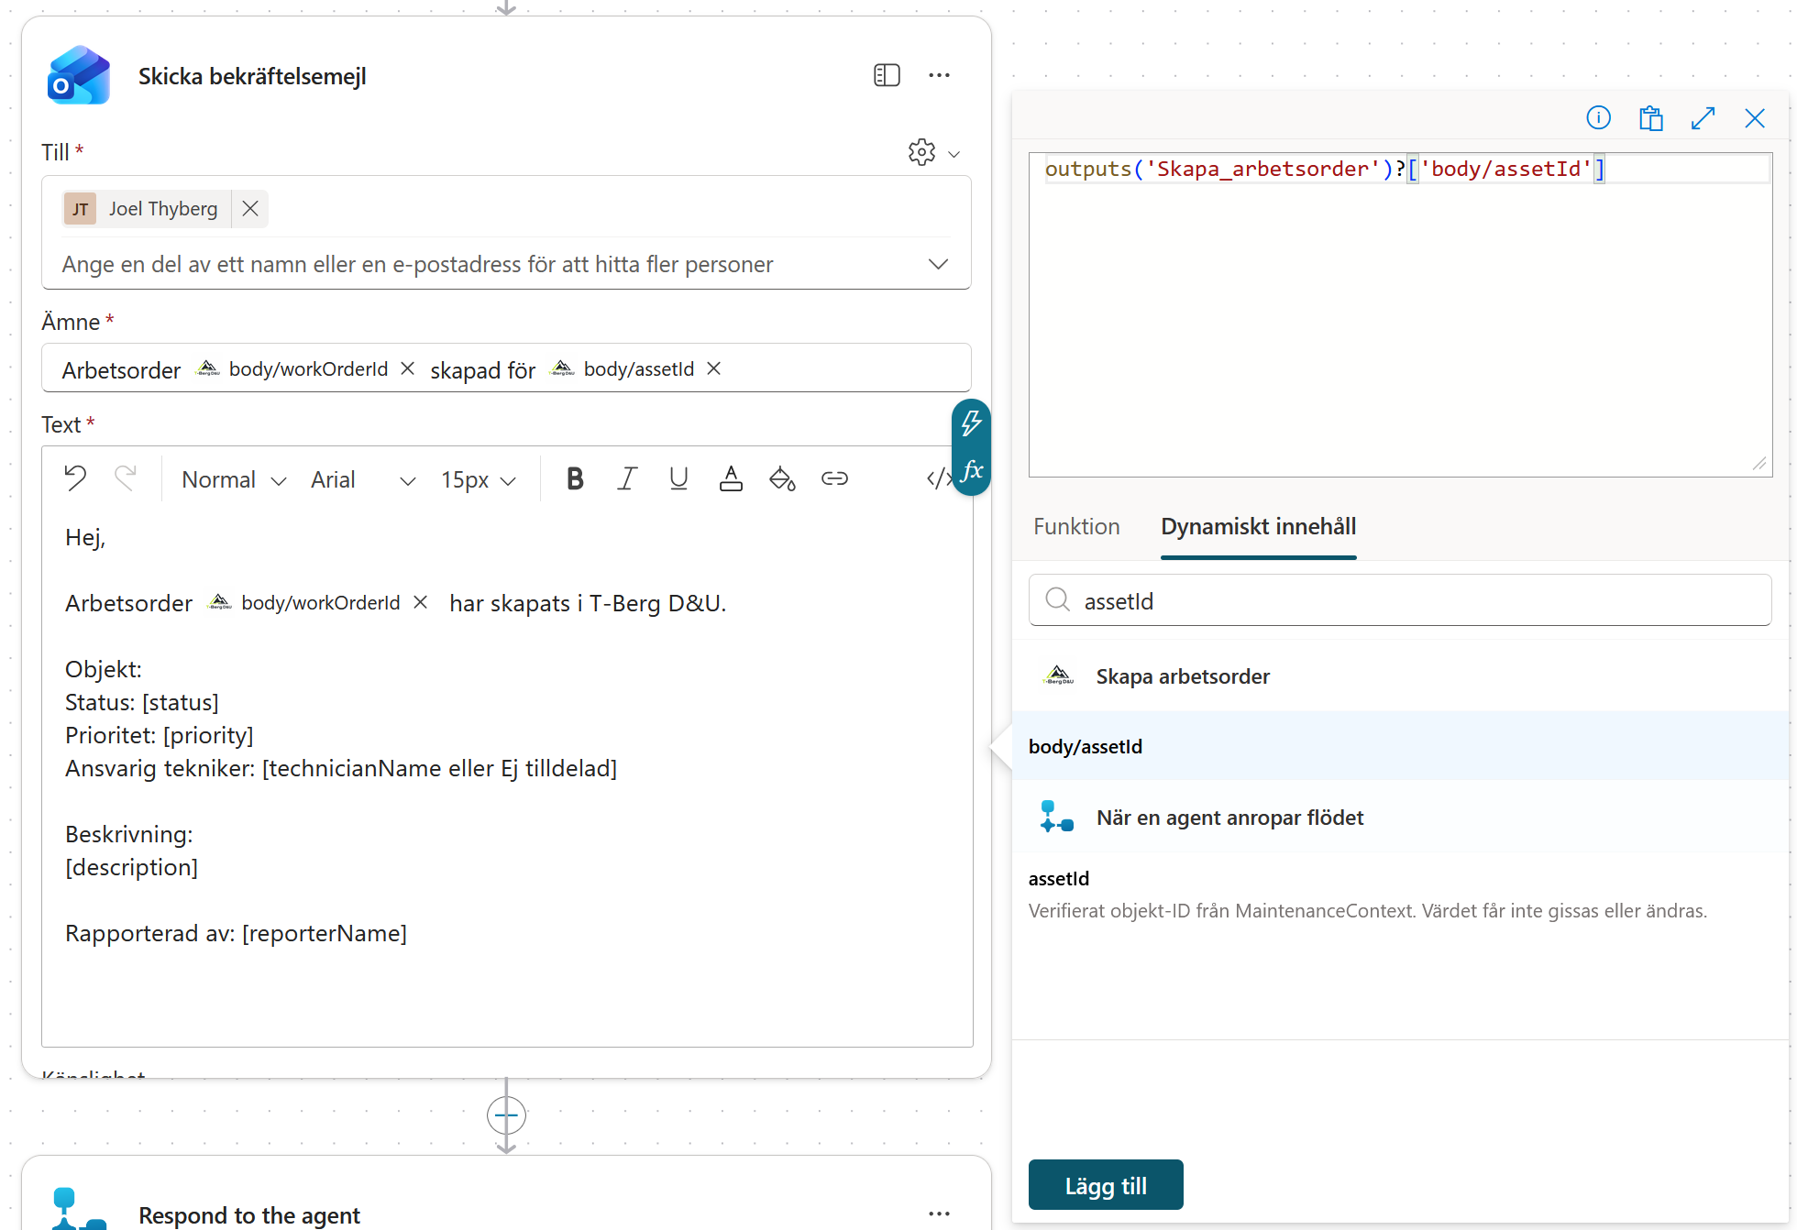
Task: Insert a hyperlink in the text
Action: (x=834, y=478)
